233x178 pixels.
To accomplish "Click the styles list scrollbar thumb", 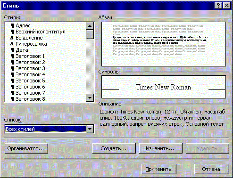I will pos(90,34).
